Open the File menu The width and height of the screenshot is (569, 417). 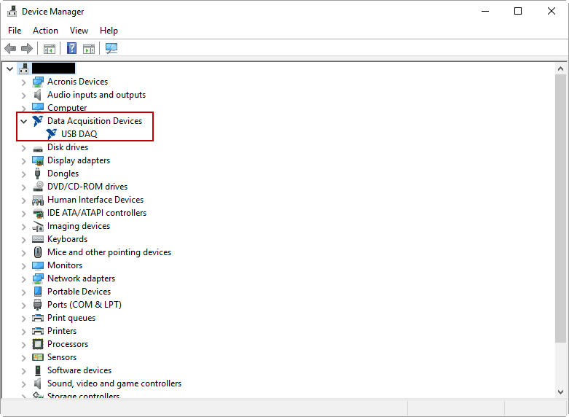point(15,31)
